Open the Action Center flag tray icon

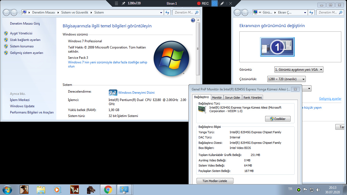(x=305, y=190)
